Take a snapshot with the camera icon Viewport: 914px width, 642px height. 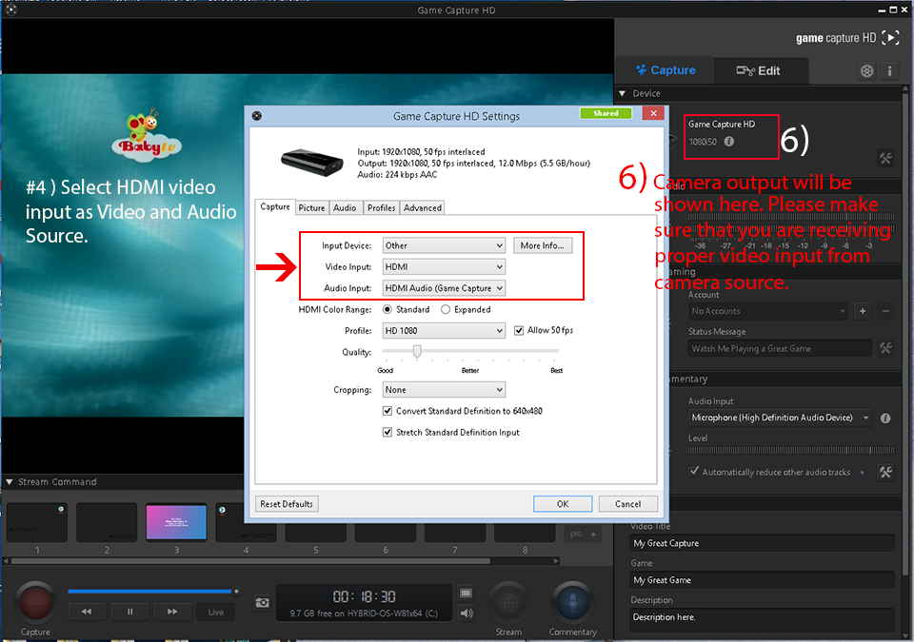pyautogui.click(x=263, y=602)
